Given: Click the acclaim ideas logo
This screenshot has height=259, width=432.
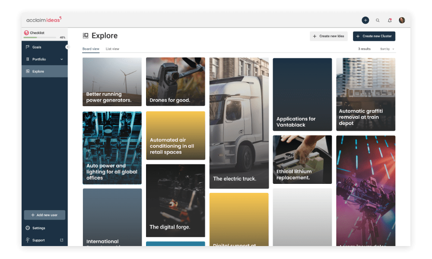Looking at the screenshot, I should pos(44,19).
